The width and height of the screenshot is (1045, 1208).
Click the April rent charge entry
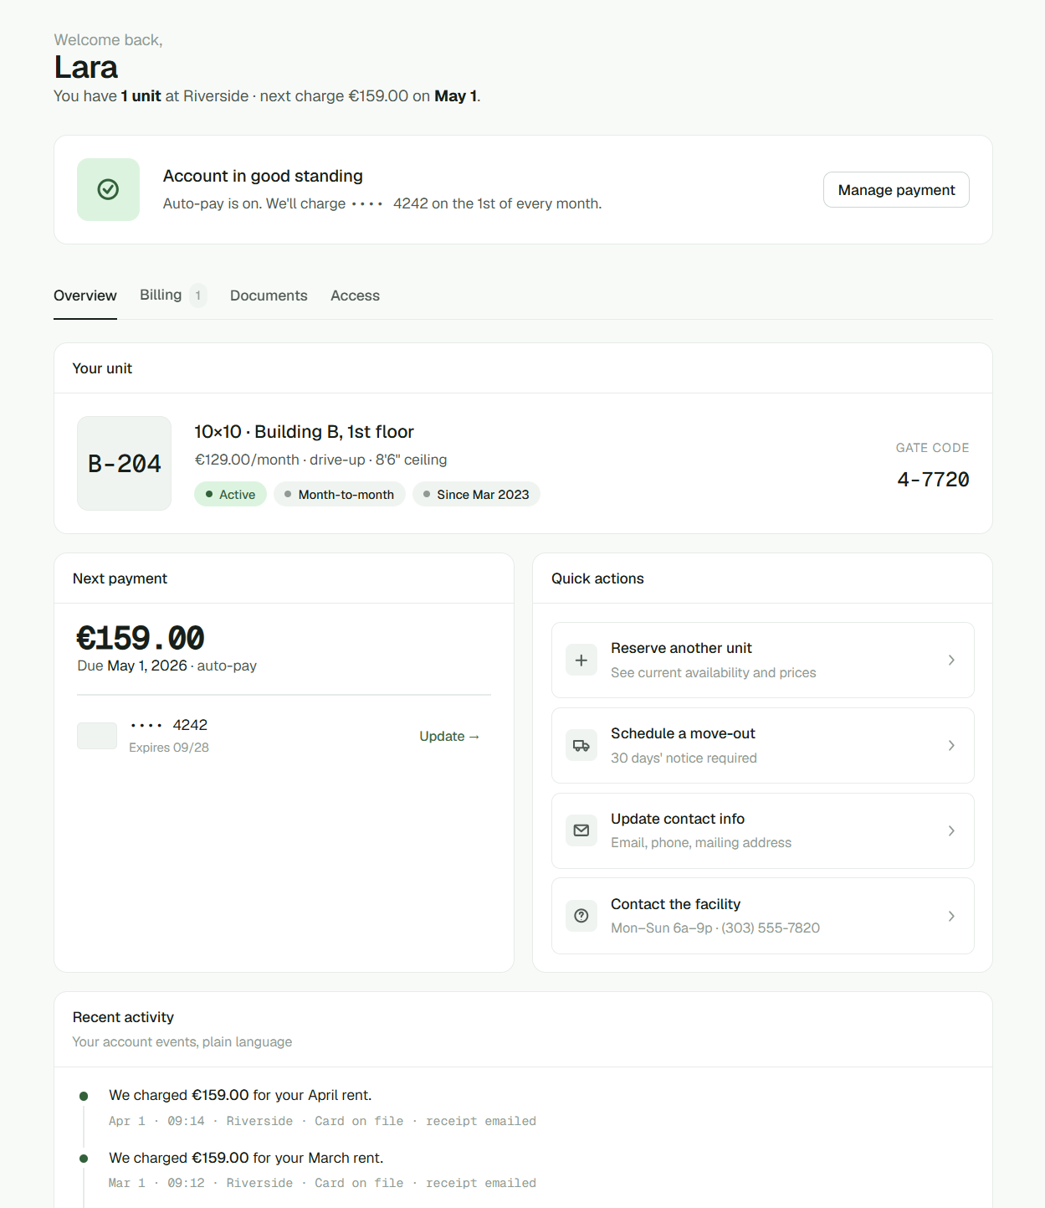(x=240, y=1095)
